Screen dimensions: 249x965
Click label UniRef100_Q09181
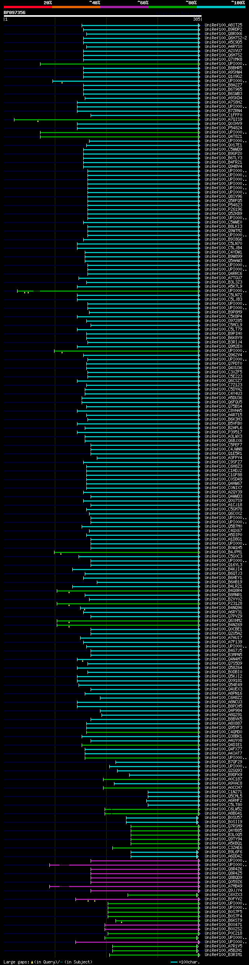pyautogui.click(x=223, y=680)
